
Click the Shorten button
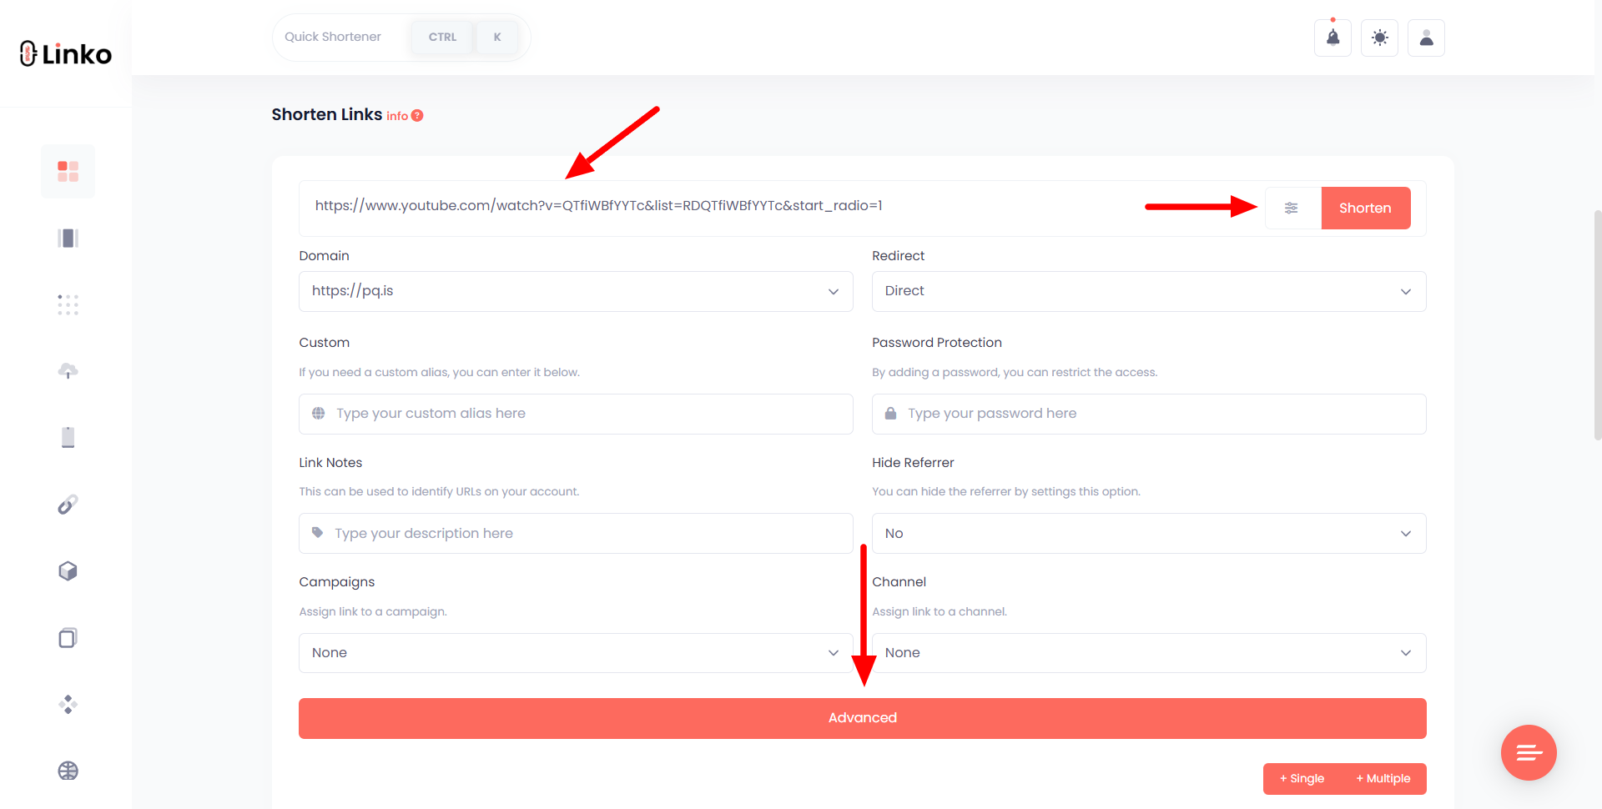pyautogui.click(x=1366, y=208)
